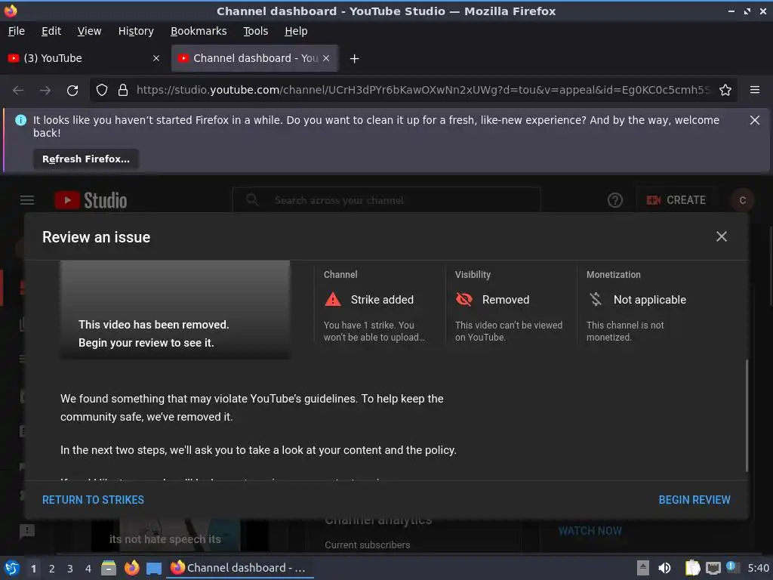Image resolution: width=773 pixels, height=580 pixels.
Task: Open the file manager taskbar icon
Action: (x=109, y=568)
